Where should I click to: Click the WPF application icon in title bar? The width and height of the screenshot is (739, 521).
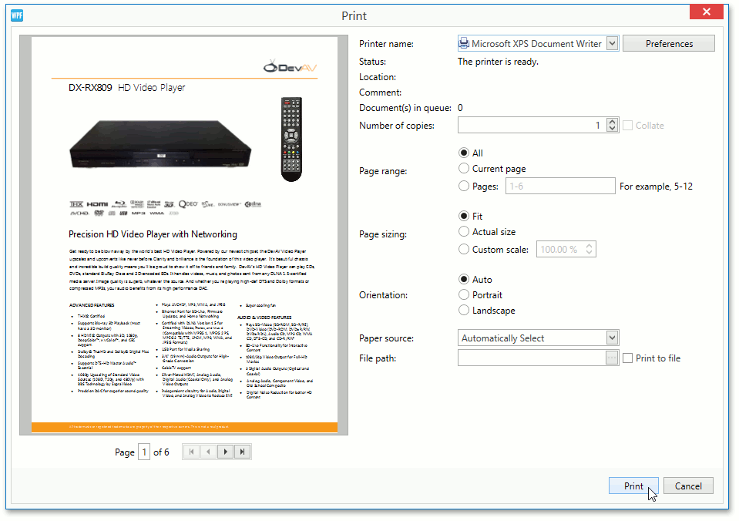coord(17,15)
